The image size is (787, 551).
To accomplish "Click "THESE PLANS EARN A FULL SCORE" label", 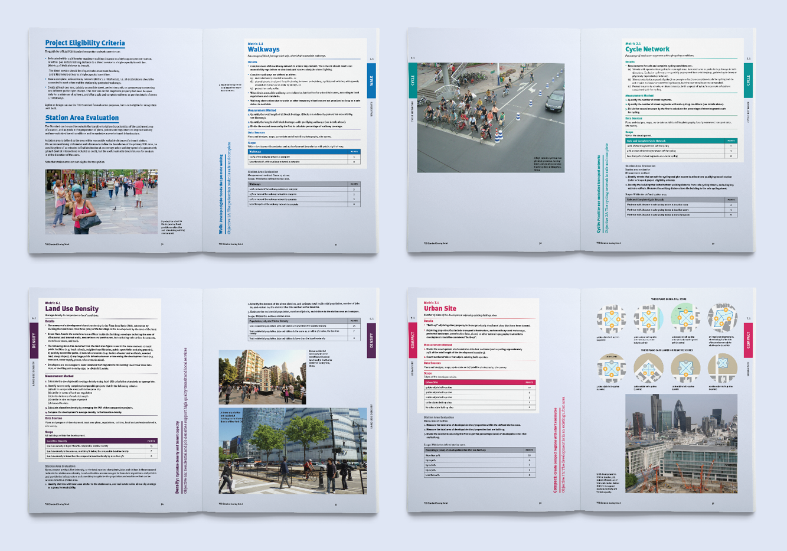I will (x=668, y=299).
